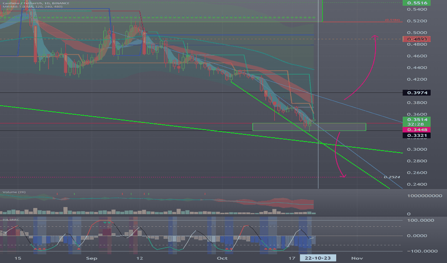Image resolution: width=447 pixels, height=263 pixels.
Task: Click the Nov label on time axis
Action: point(357,258)
